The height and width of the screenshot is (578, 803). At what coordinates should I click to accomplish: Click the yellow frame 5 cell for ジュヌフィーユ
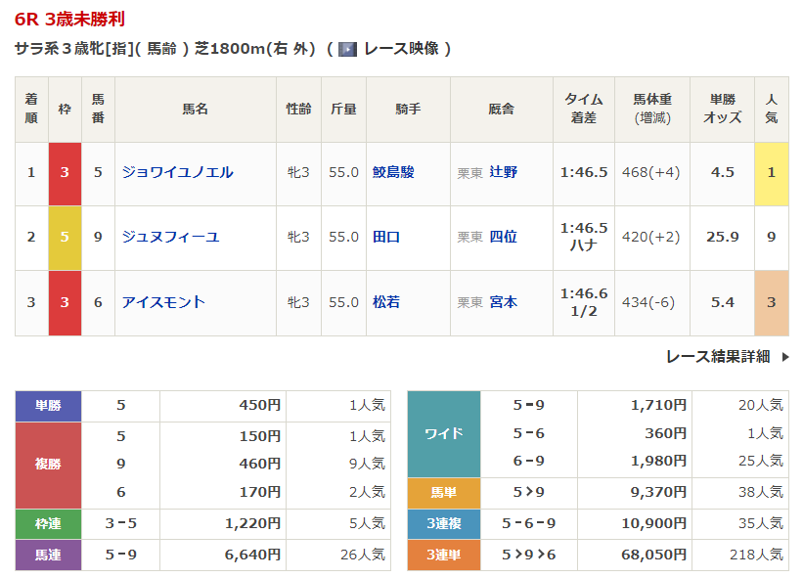click(65, 237)
